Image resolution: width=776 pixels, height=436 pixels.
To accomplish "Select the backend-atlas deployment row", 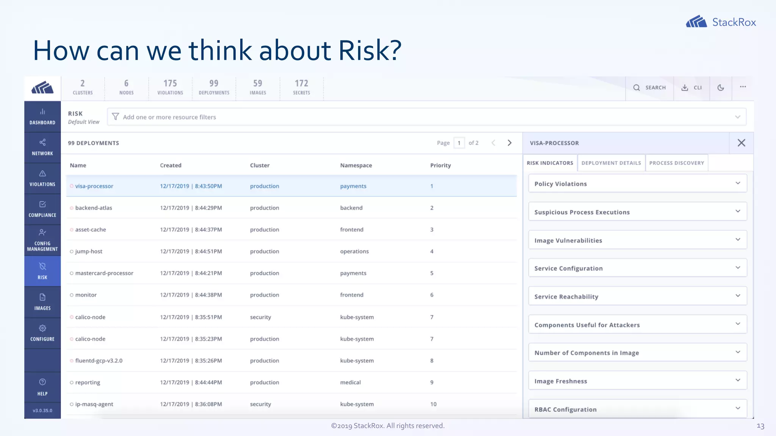I will (x=291, y=208).
